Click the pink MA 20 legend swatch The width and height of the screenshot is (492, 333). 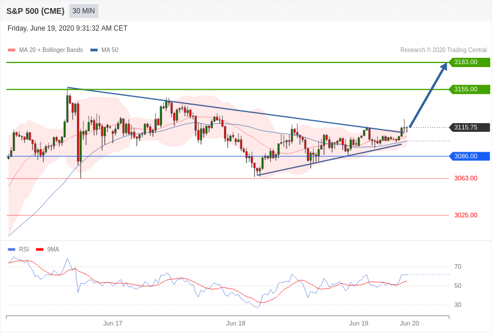(12, 50)
